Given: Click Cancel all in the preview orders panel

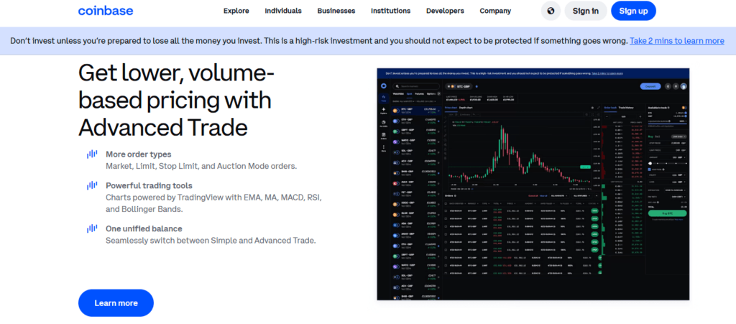Looking at the screenshot, I should (x=535, y=196).
